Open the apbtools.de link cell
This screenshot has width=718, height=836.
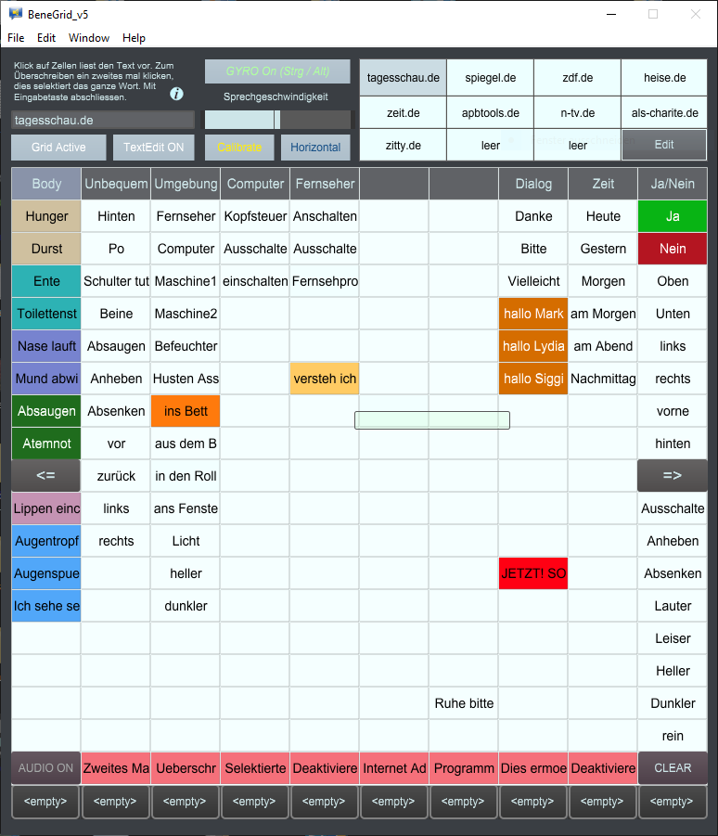(x=491, y=113)
